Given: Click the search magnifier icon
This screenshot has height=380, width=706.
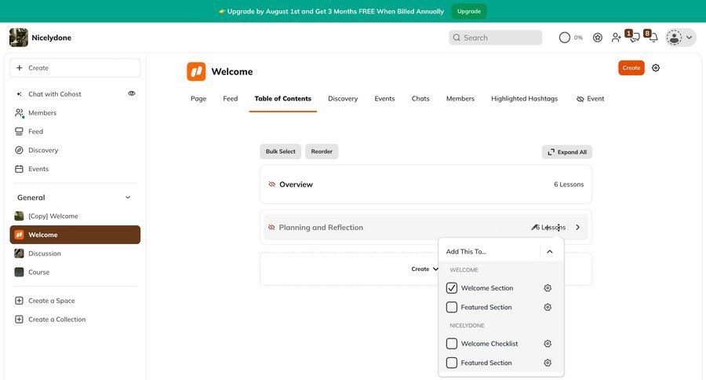Looking at the screenshot, I should [457, 38].
